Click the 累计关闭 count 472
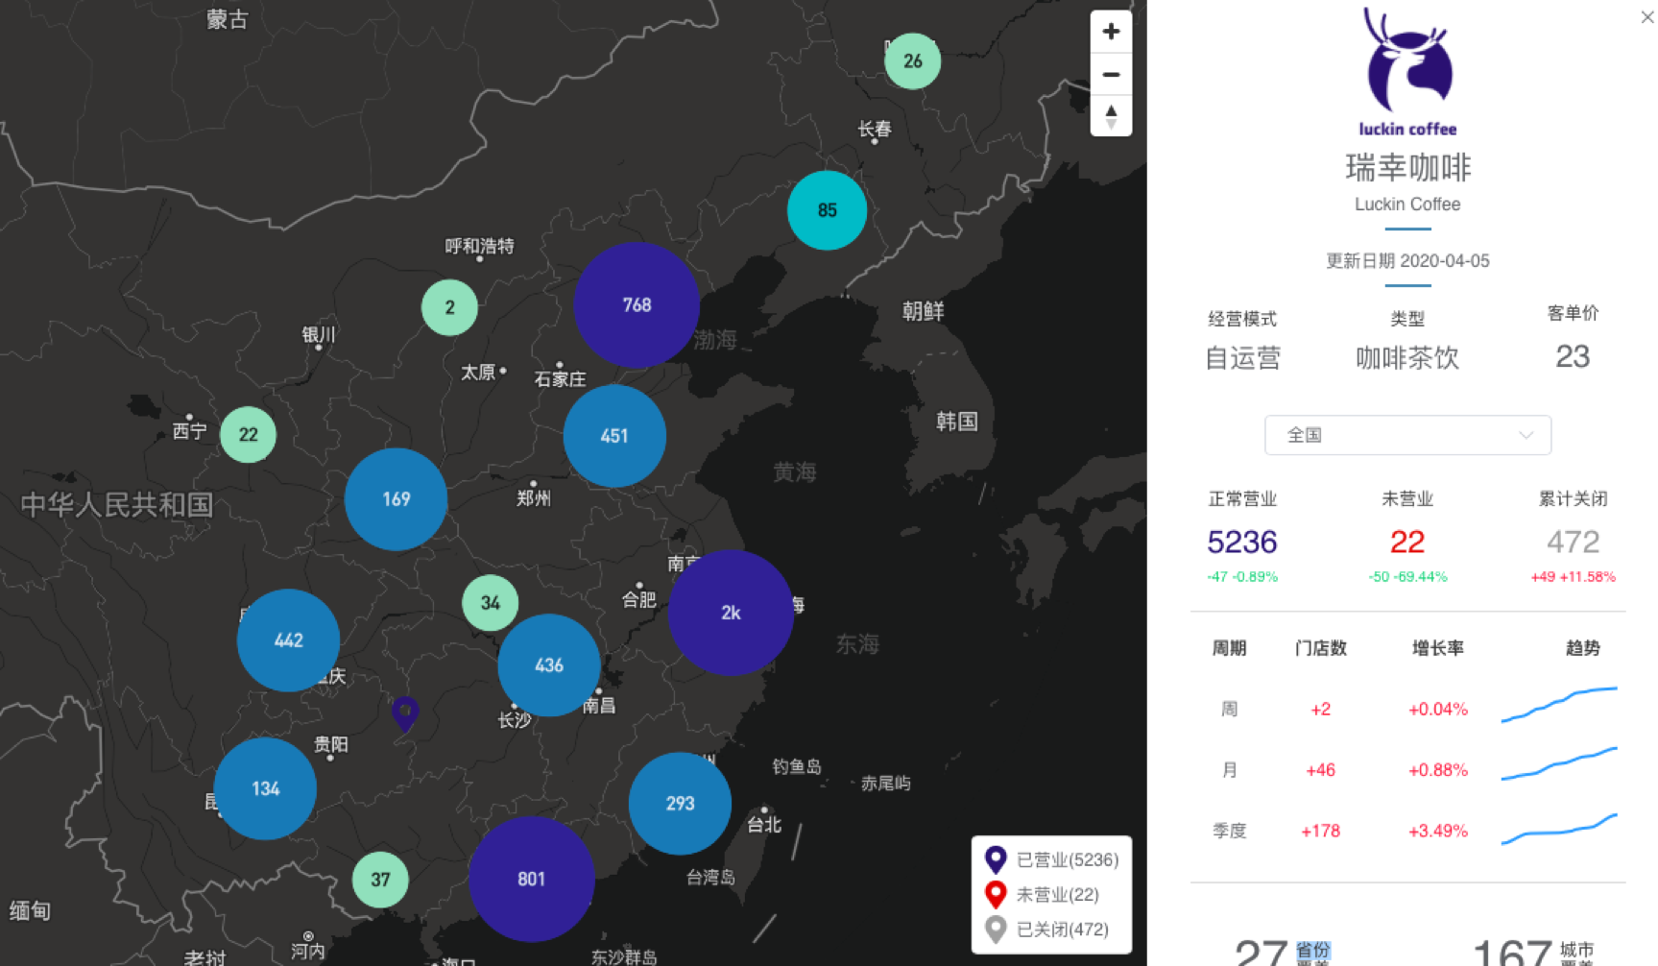Viewport: 1658px width, 966px height. point(1573,543)
